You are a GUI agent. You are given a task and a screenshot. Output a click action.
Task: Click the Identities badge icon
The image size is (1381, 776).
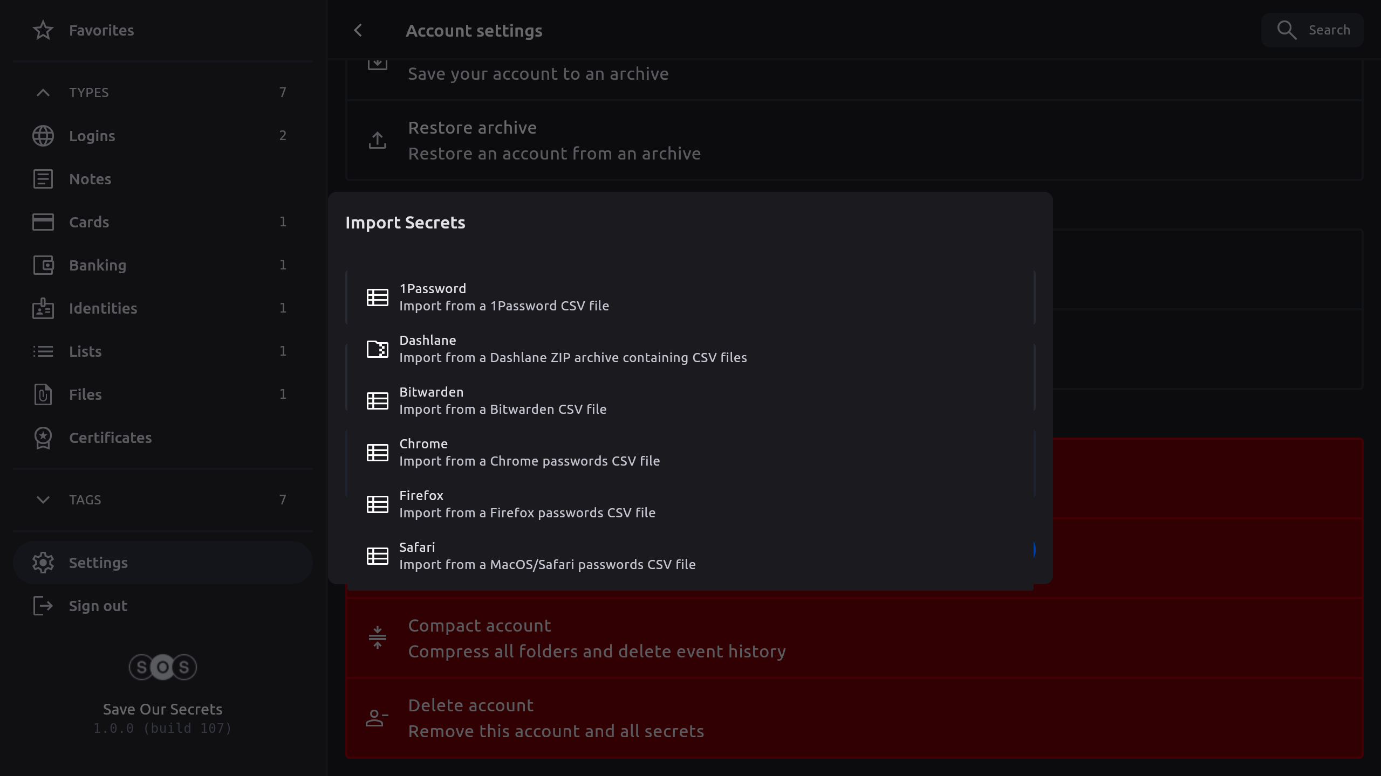pos(43,308)
